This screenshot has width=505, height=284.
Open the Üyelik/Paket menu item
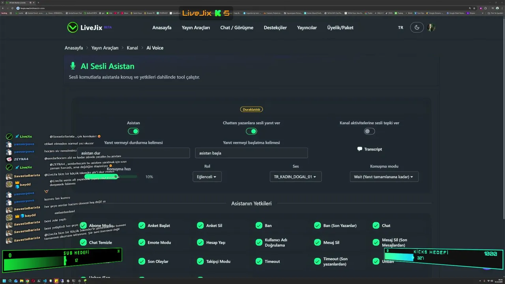pyautogui.click(x=340, y=28)
